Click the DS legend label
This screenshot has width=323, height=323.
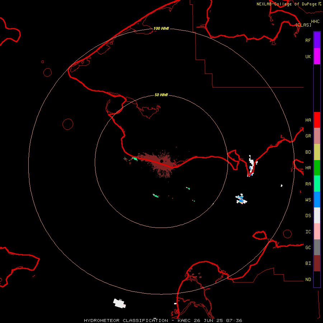[308, 216]
